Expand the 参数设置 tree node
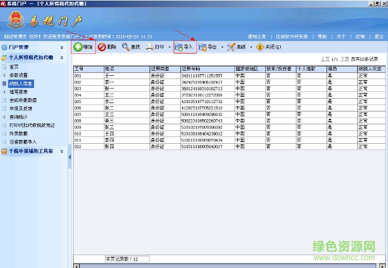 coord(4,75)
